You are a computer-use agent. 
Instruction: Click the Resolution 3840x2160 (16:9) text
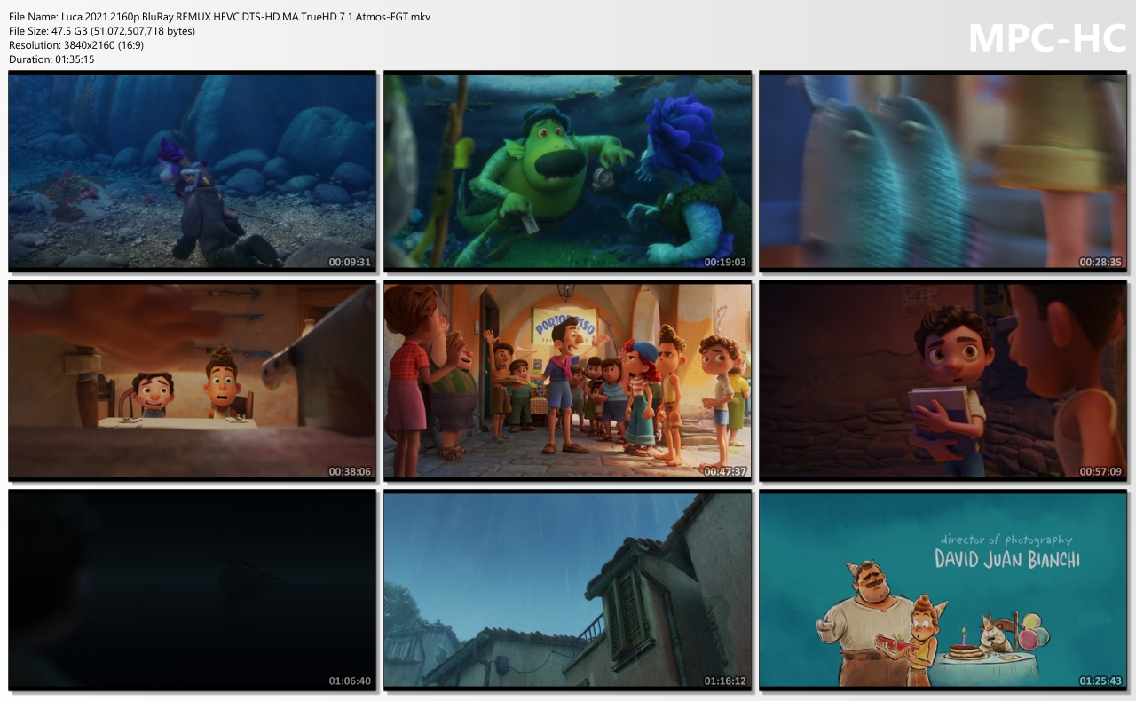click(x=76, y=45)
